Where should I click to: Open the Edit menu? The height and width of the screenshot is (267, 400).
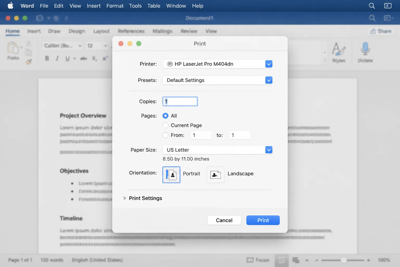pyautogui.click(x=59, y=6)
